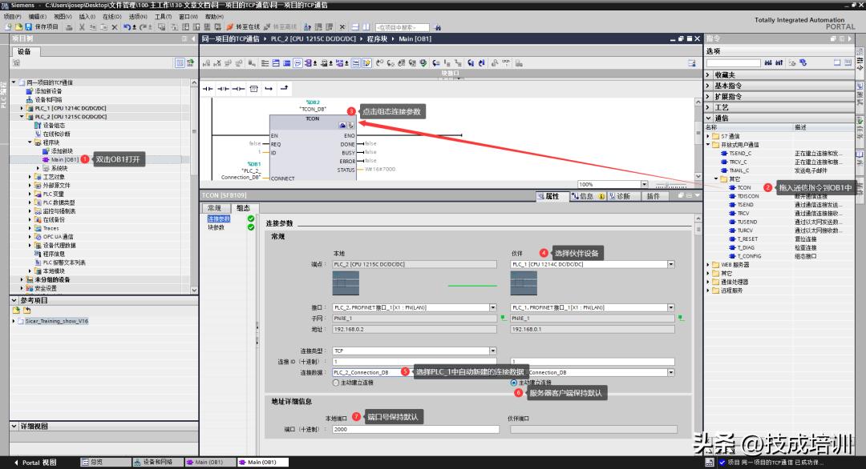This screenshot has width=866, height=469.
Task: Select the TSEND_C instruction icon
Action: (722, 153)
